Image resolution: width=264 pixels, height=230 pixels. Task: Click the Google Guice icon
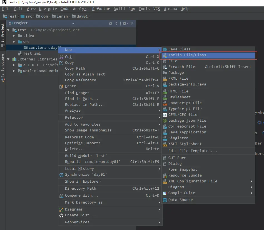click(165, 193)
